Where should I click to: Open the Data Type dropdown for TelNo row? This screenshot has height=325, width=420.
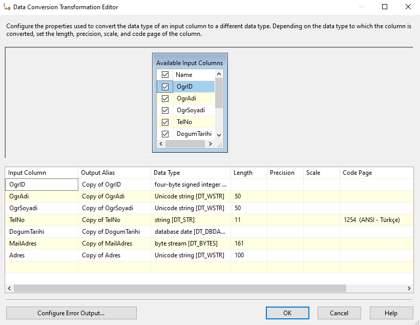(191, 219)
